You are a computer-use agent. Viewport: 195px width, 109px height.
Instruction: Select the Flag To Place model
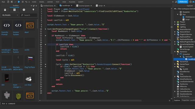30,60
